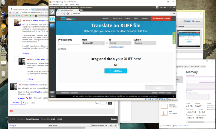This screenshot has height=129, width=216.
Task: Click the Previous pagination button
Action: [x=16, y=103]
